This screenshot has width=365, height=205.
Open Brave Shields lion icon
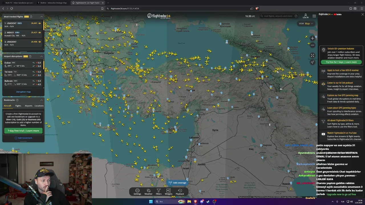click(257, 9)
